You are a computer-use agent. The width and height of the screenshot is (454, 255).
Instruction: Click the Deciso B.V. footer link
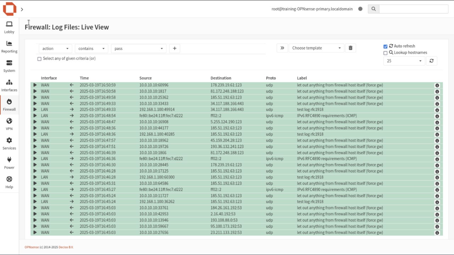(x=66, y=247)
